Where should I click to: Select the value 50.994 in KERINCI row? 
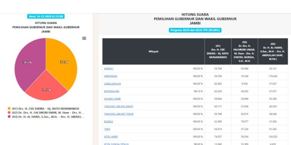click(x=244, y=68)
